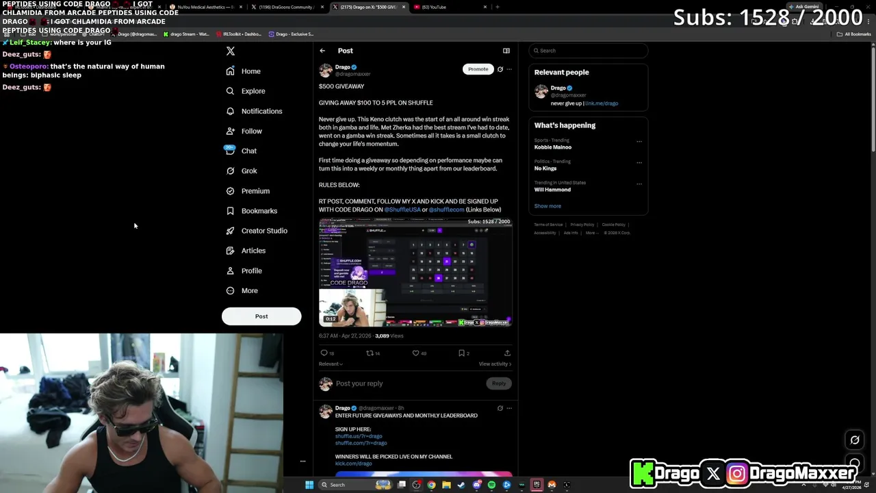Screen dimensions: 876x493
Task: Switch to the DraGoons Community browser tab
Action: pos(287,7)
